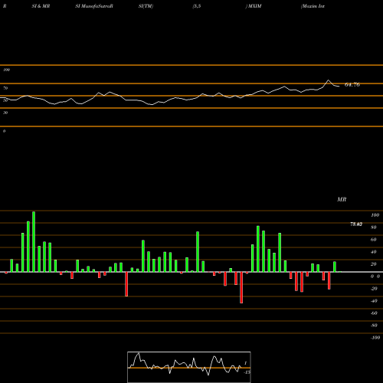Open the mini overview chart thumbnail
The height and width of the screenshot is (383, 383).
pos(189,367)
